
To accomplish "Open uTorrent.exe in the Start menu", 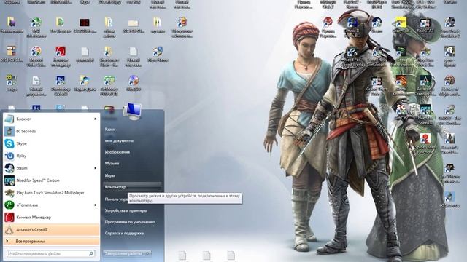I will (x=51, y=205).
